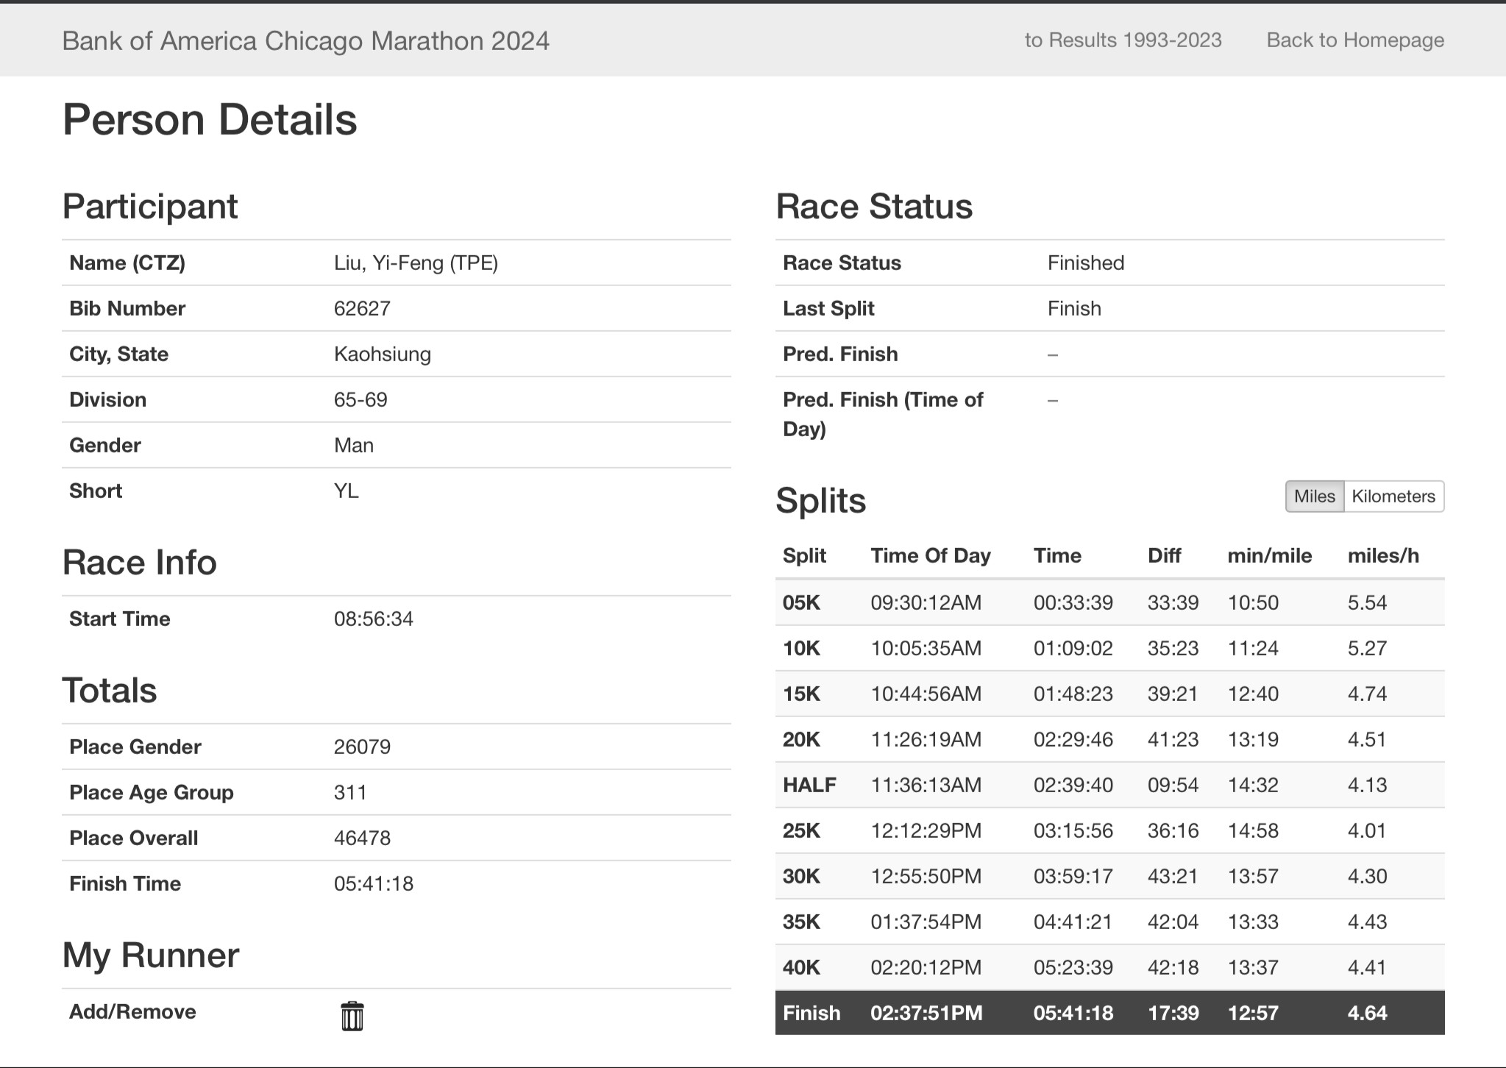1506x1068 pixels.
Task: Click the Bib Number value 62627
Action: (362, 308)
